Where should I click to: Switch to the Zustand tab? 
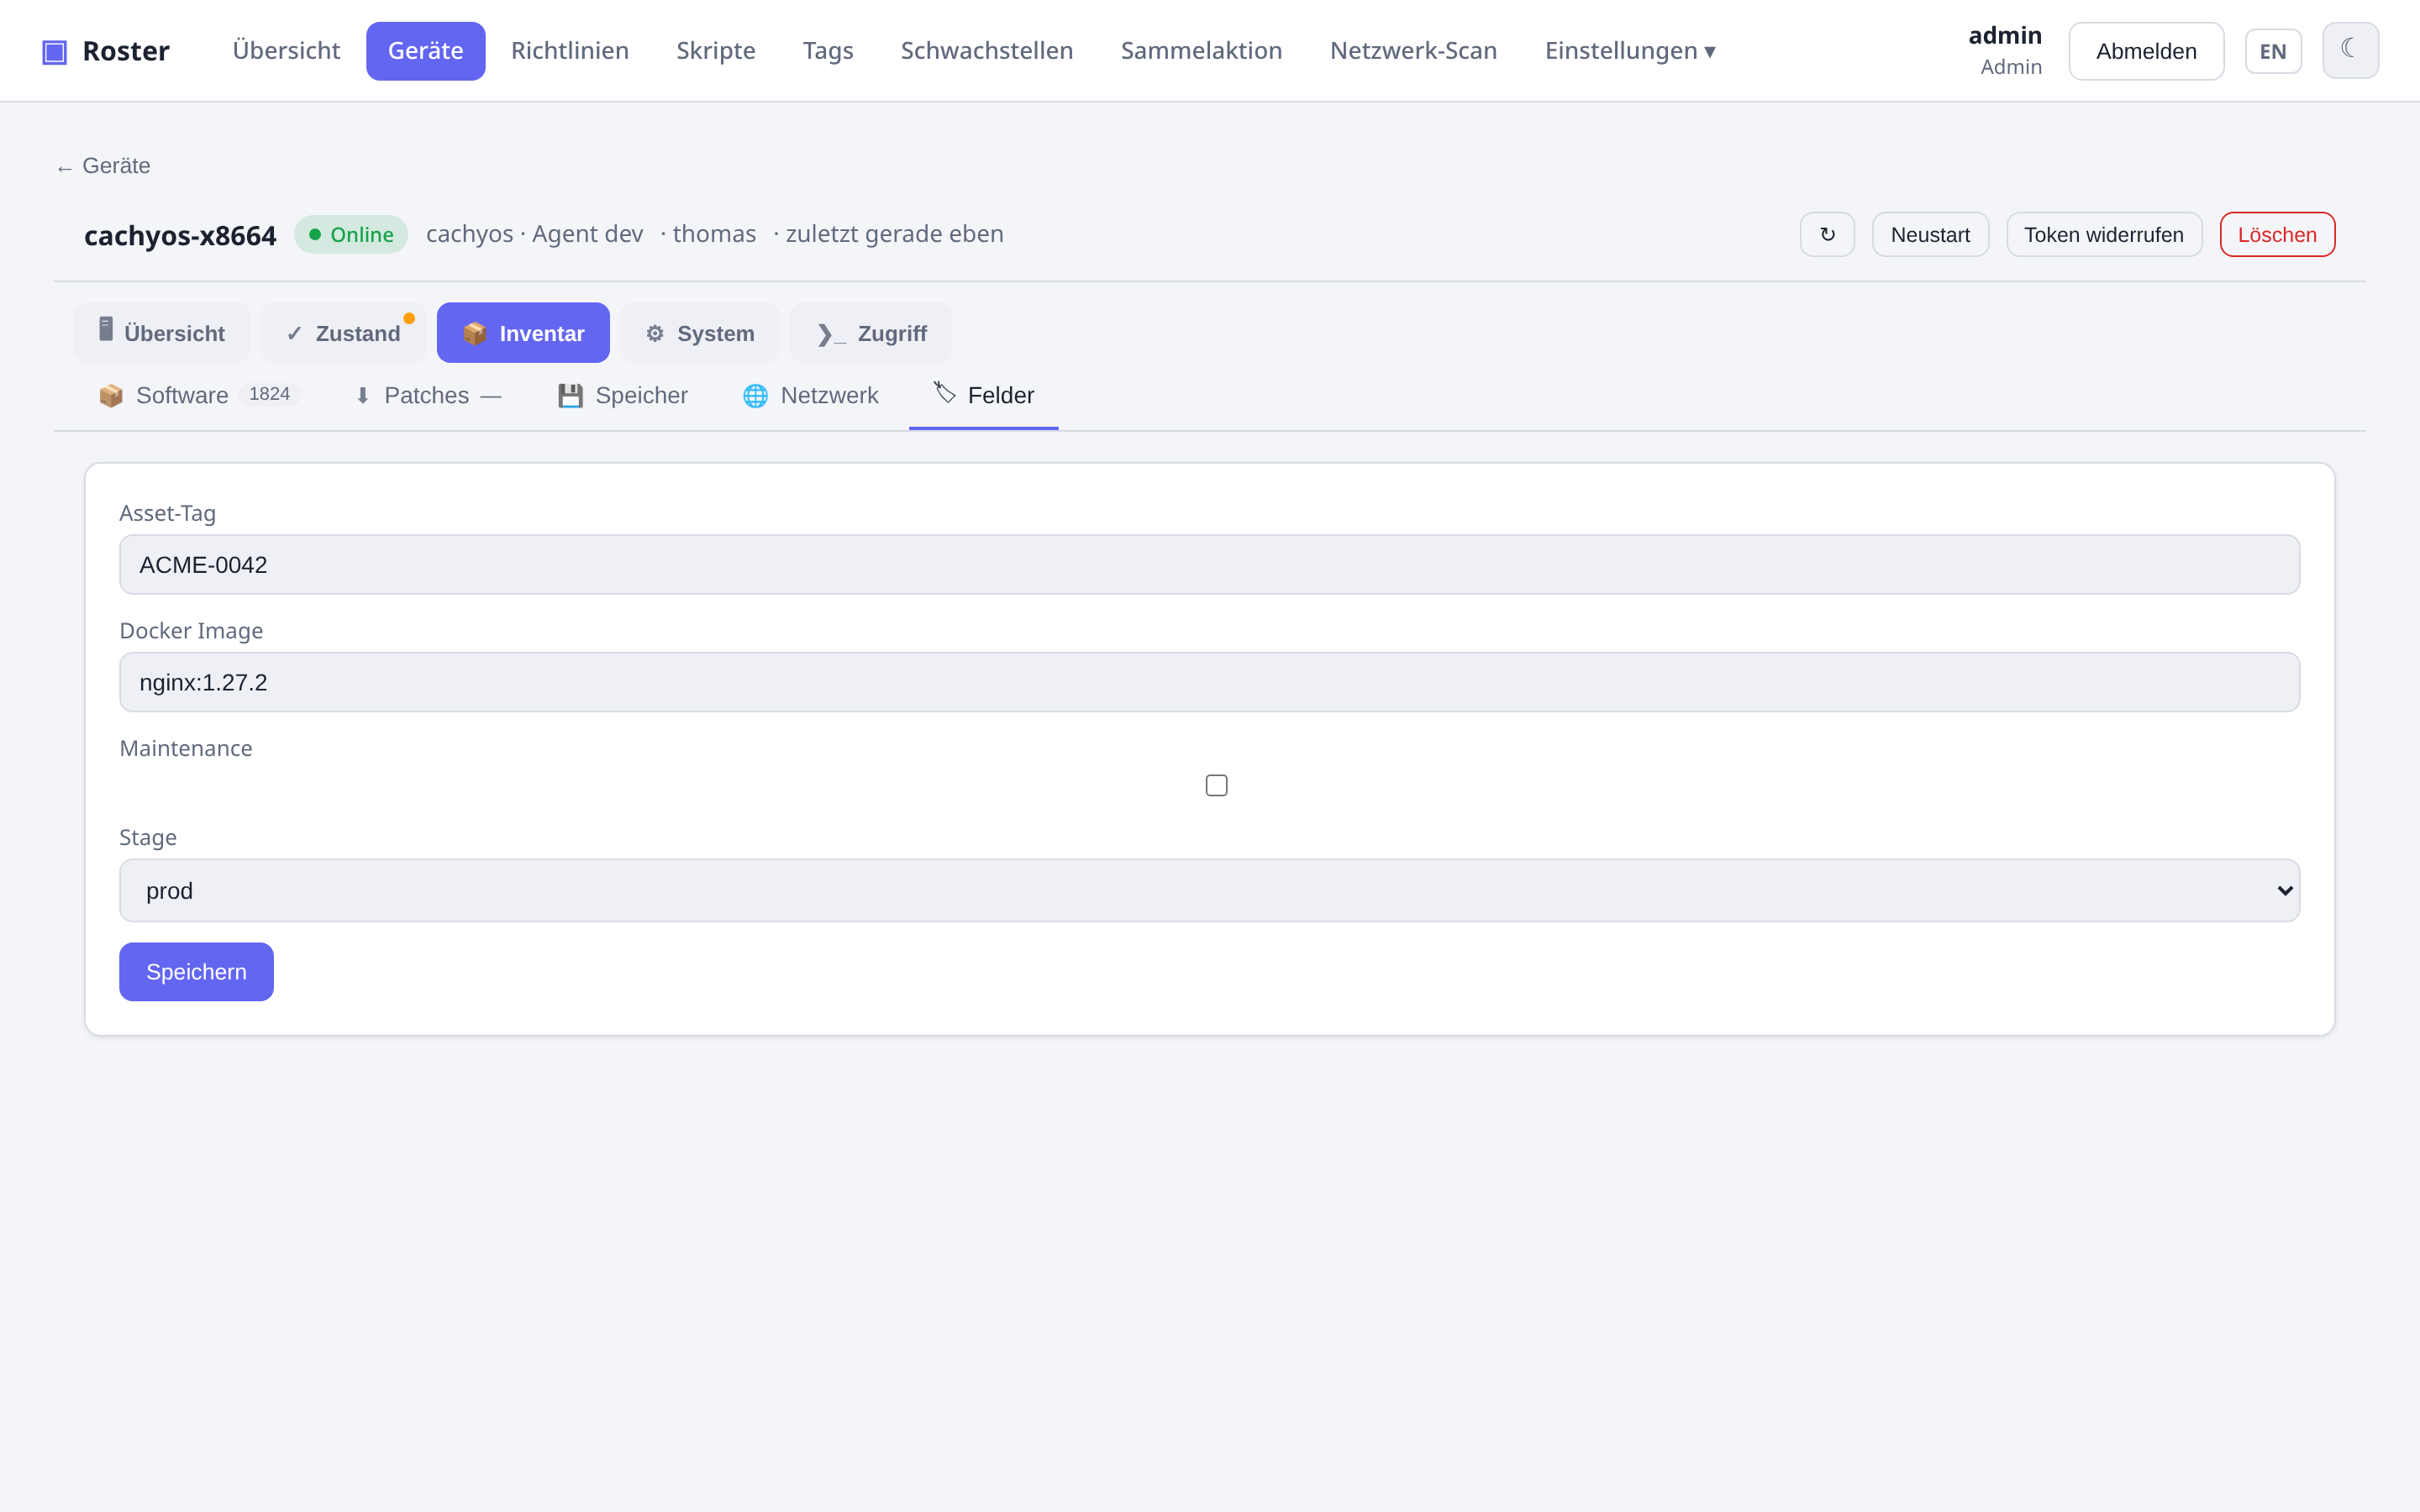tap(343, 333)
